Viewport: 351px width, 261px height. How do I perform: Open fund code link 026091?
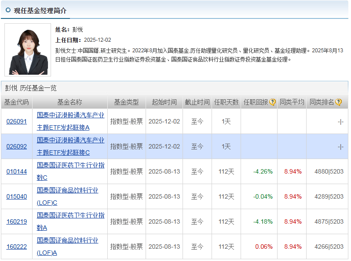click(17, 121)
